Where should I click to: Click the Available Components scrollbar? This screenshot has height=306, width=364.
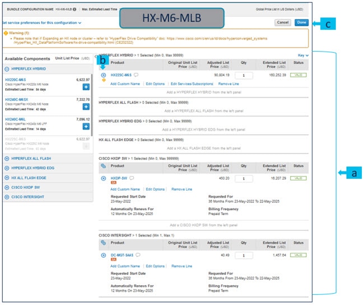click(x=92, y=105)
